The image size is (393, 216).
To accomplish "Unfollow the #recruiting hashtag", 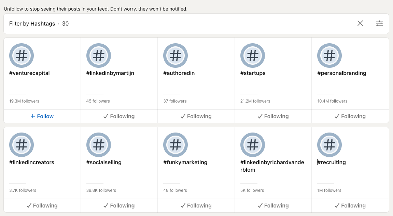I will click(350, 205).
